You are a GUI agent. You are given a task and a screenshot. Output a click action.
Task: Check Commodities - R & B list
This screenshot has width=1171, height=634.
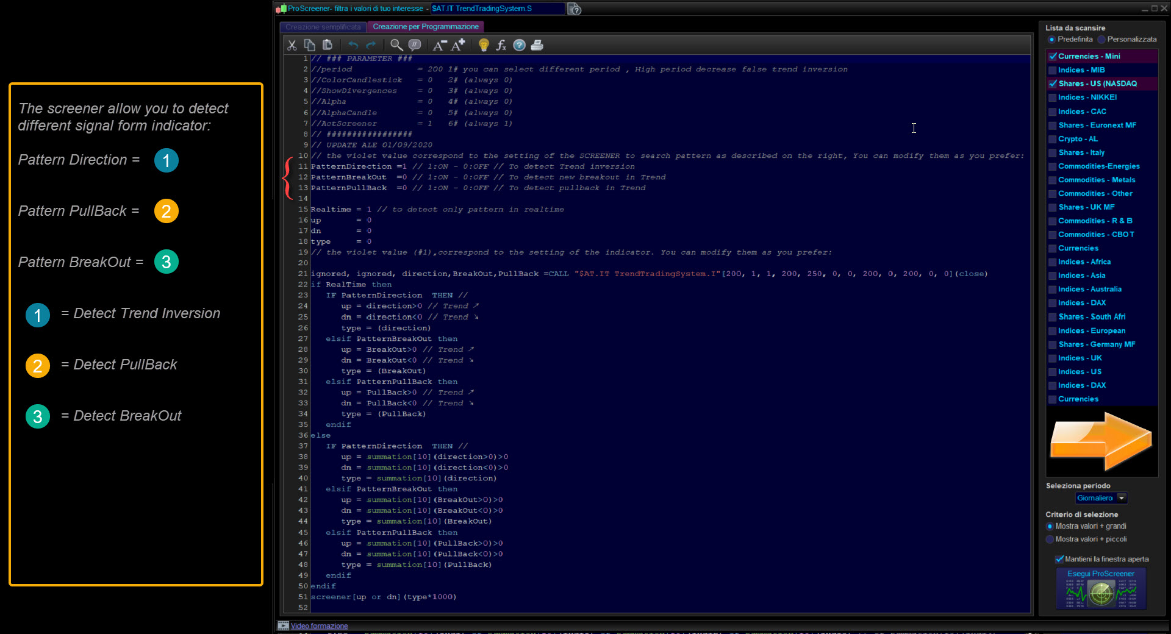pos(1053,221)
